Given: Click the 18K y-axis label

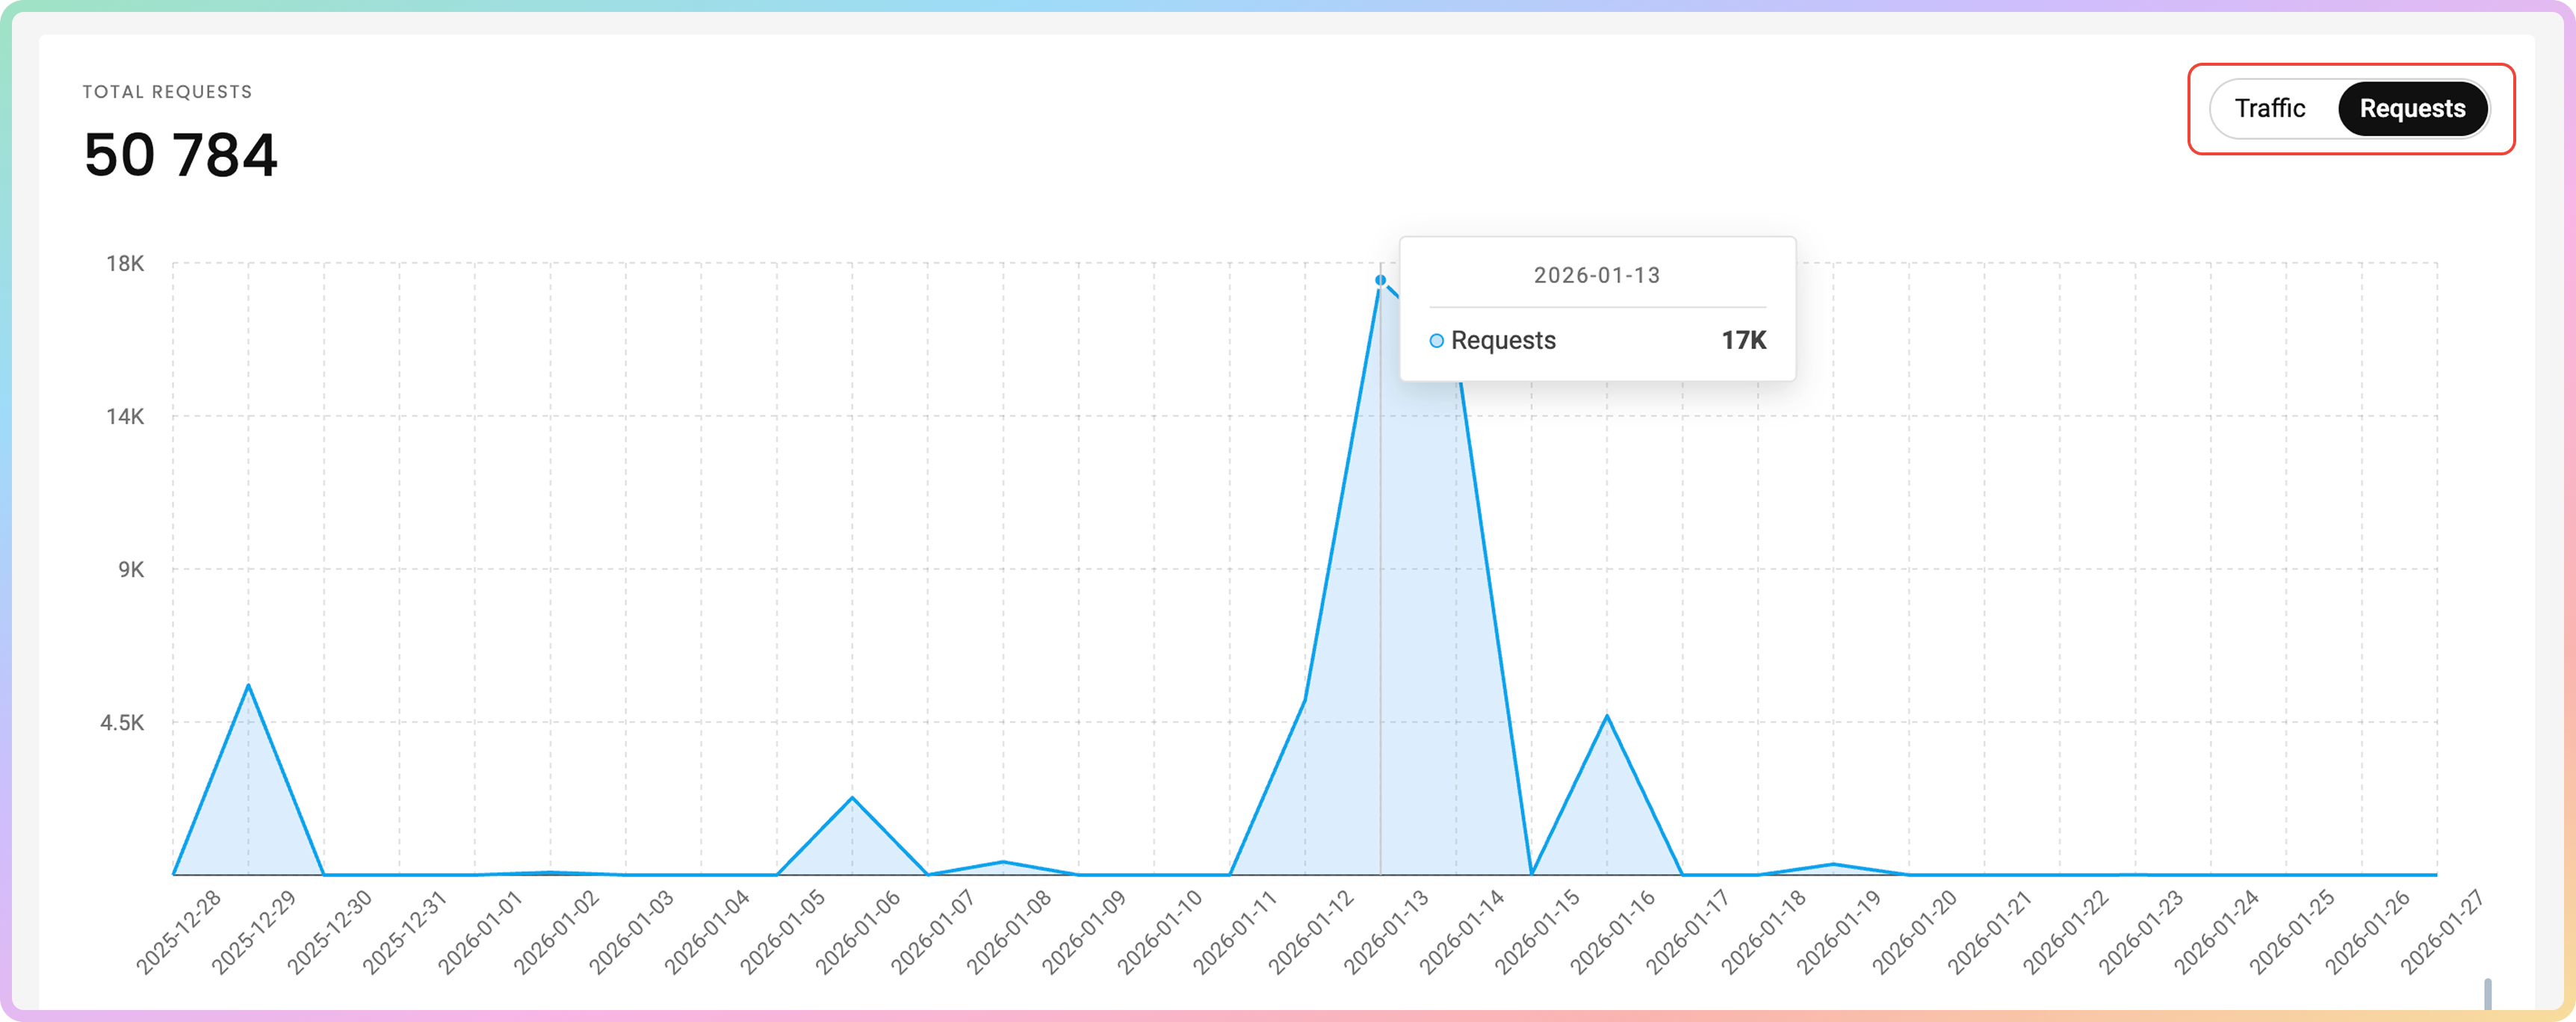Looking at the screenshot, I should [125, 264].
